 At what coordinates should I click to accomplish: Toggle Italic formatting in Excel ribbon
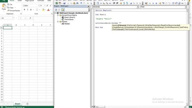tap(28, 10)
